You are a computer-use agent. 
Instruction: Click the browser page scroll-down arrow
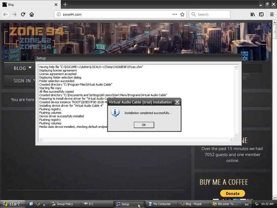pos(275,197)
